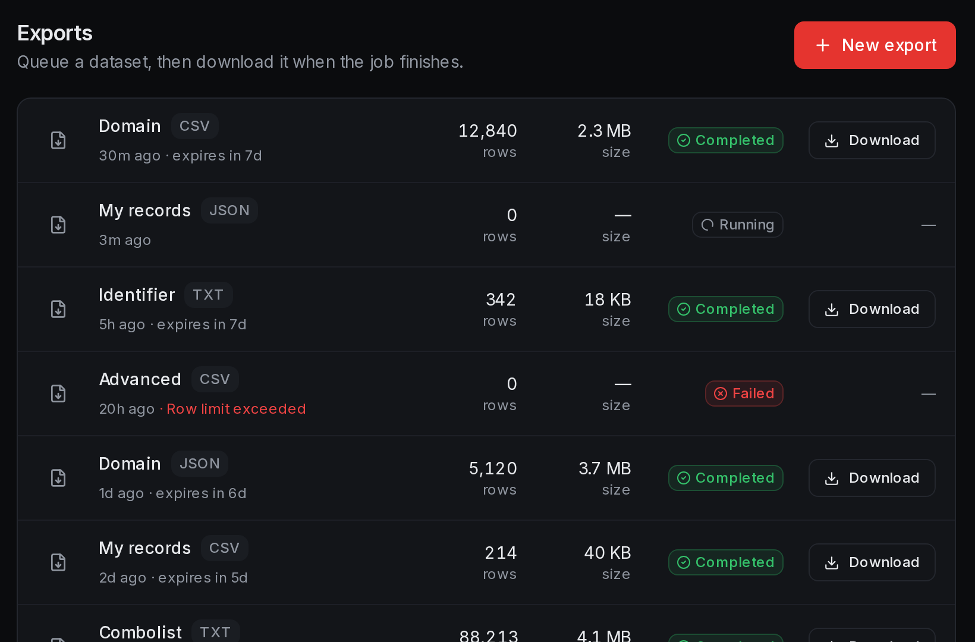Click the Exports page heading
This screenshot has width=975, height=642.
coord(55,33)
